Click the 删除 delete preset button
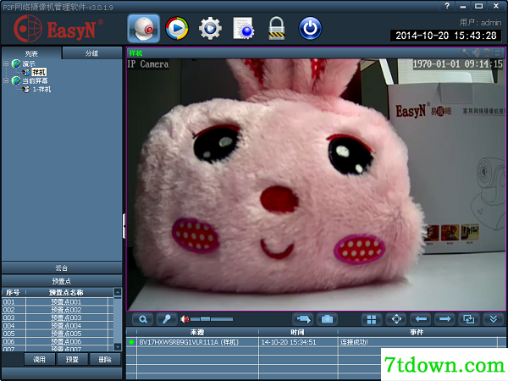Screen dimensions: 508x381 click(105, 359)
